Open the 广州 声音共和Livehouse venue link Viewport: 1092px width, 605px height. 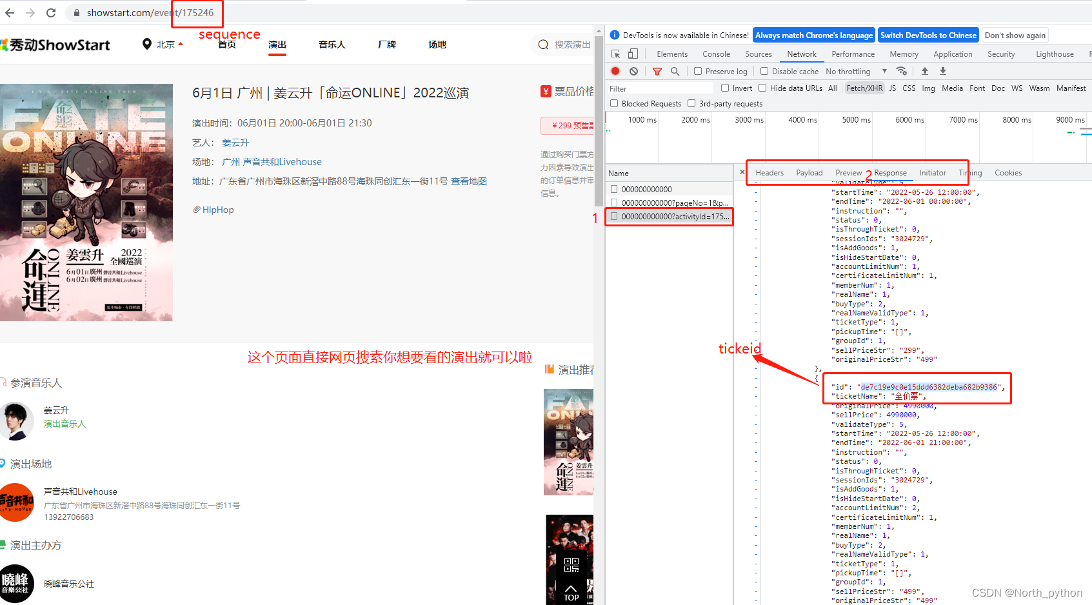tap(272, 162)
